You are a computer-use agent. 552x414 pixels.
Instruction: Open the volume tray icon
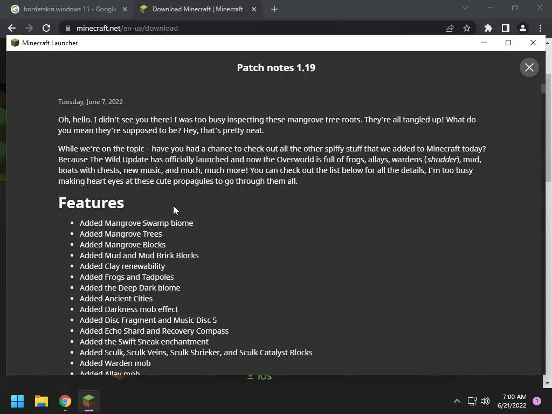click(x=485, y=401)
